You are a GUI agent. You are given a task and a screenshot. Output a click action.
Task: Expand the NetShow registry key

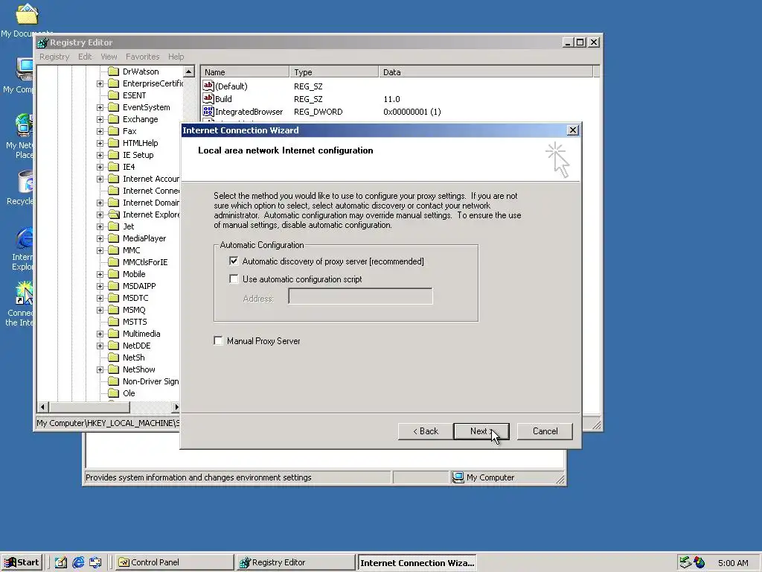pos(100,369)
